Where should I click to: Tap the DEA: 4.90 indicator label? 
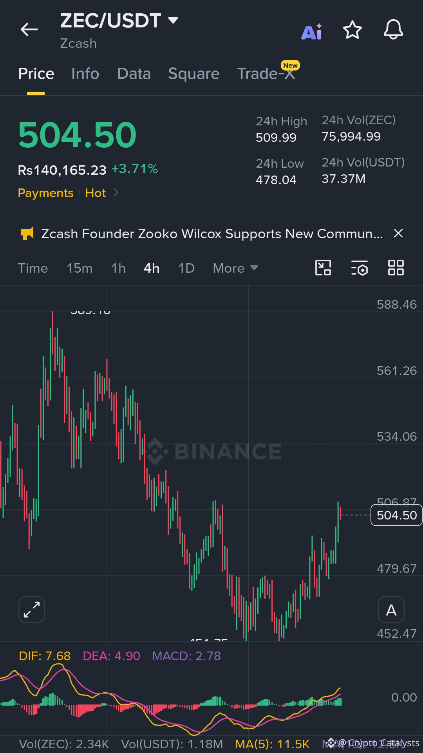pos(112,656)
